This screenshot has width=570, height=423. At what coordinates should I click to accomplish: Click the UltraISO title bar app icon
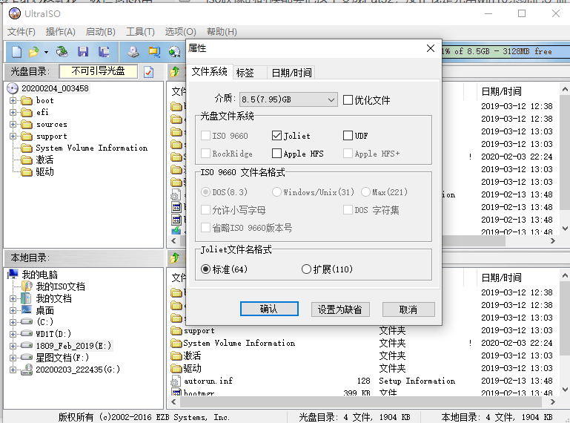point(15,14)
